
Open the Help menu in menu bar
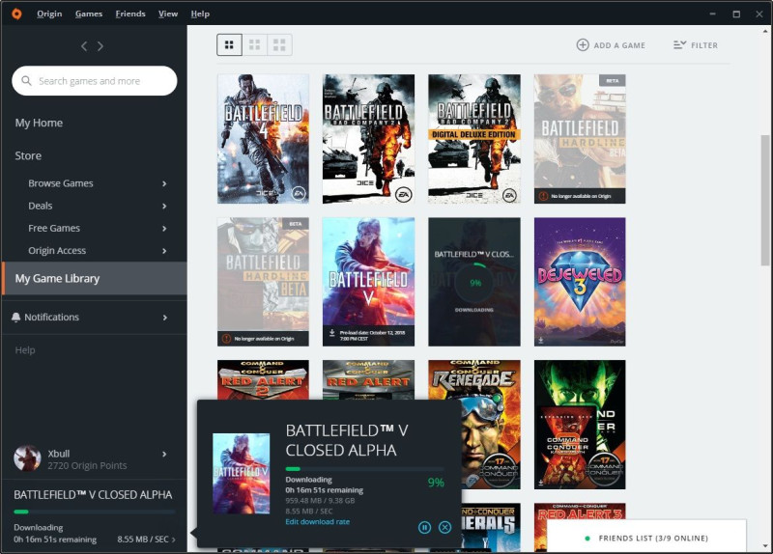[200, 14]
